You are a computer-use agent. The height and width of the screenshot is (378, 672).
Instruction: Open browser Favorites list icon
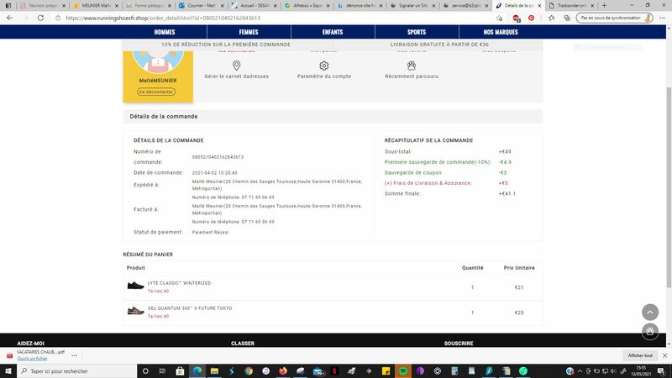coord(552,18)
